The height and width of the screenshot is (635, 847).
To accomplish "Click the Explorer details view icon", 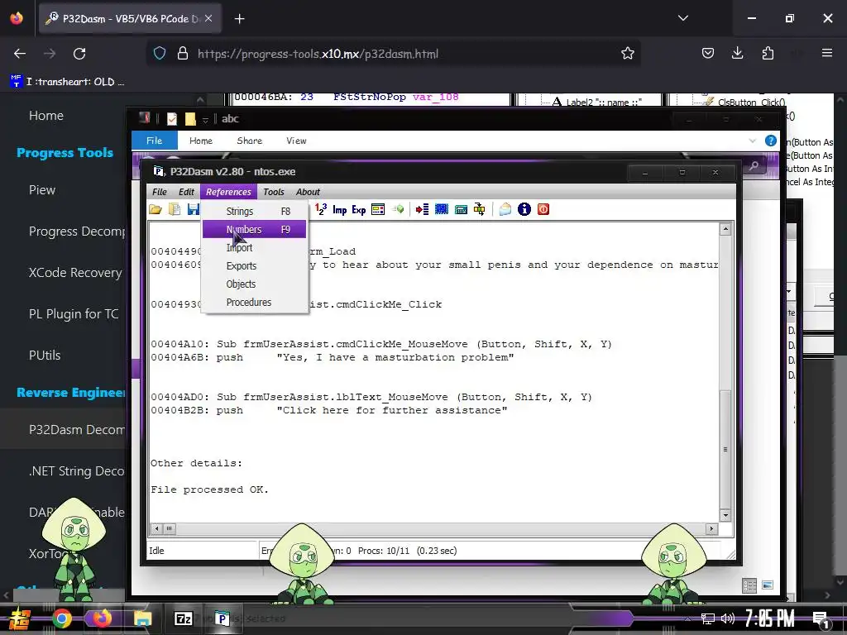I will [x=749, y=585].
